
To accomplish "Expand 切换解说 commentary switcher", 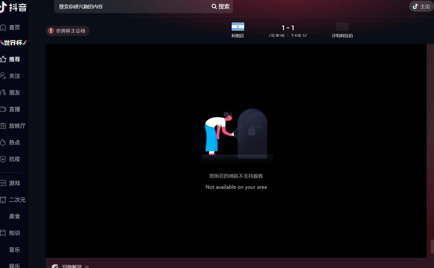I will click(71, 266).
